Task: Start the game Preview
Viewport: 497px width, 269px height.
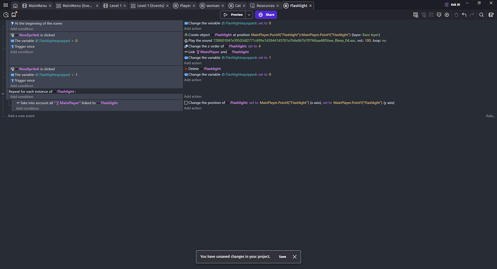Action: (x=233, y=15)
